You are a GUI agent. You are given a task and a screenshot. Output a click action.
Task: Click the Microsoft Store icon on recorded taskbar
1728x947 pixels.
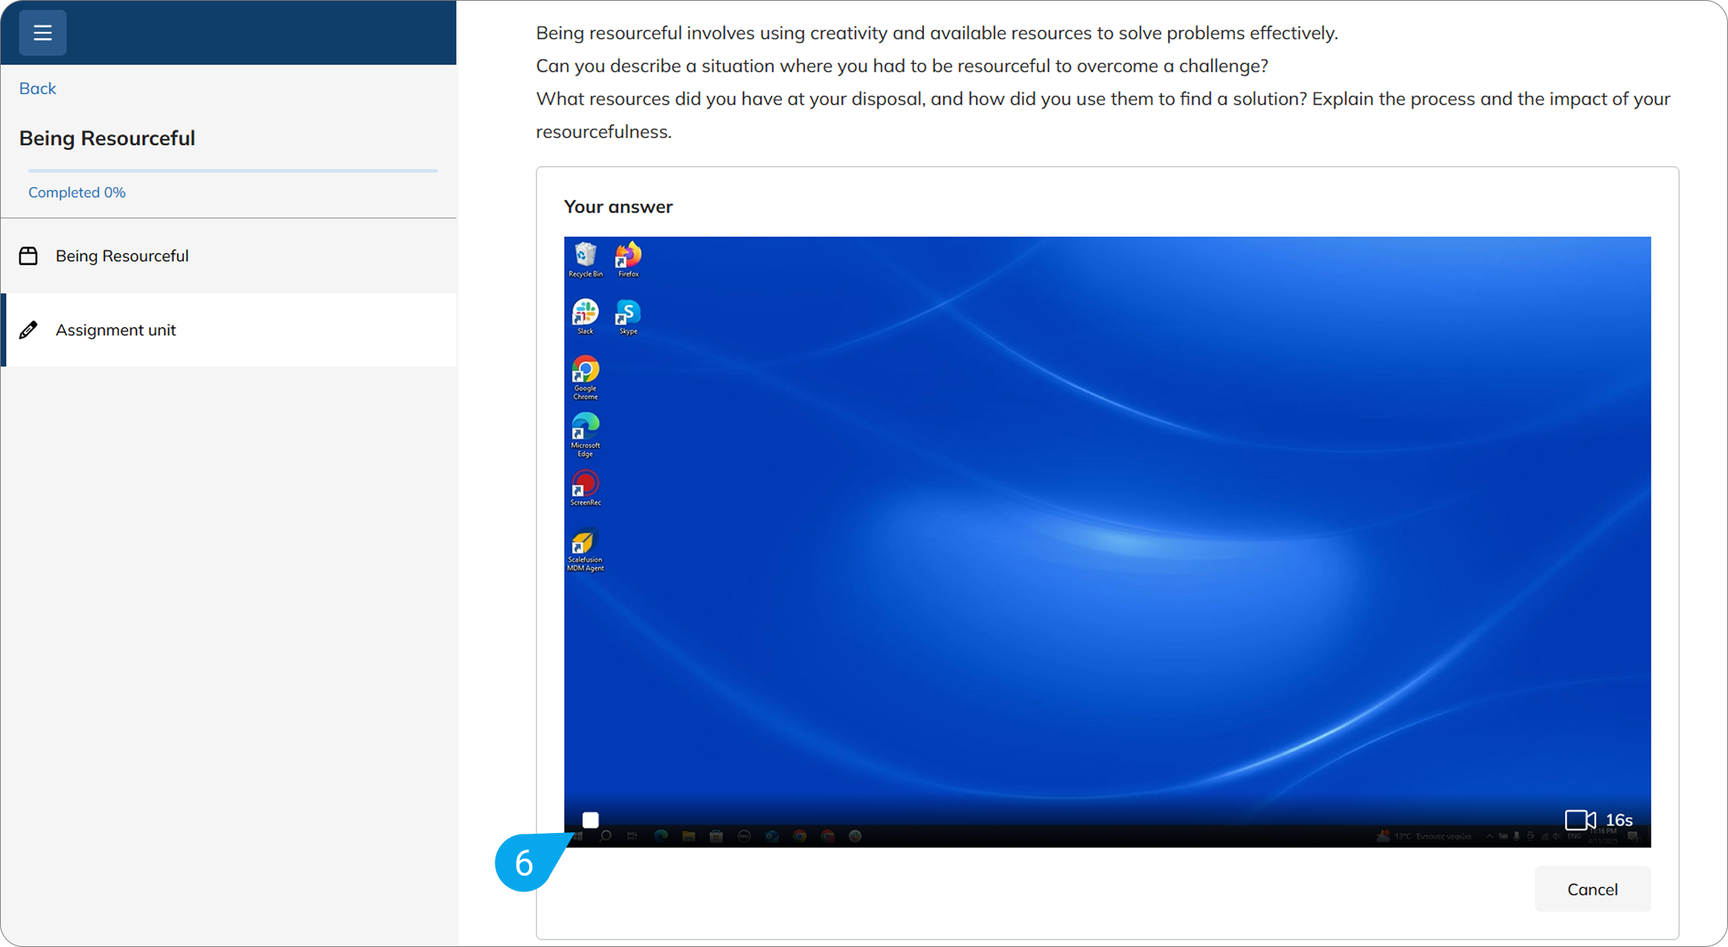click(x=716, y=836)
